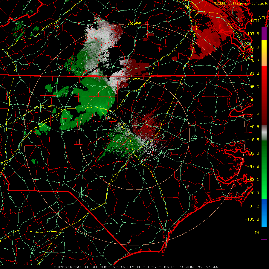269x269 pixels.
Task: Click the -32.0 value on velocity scale
Action: point(253,153)
